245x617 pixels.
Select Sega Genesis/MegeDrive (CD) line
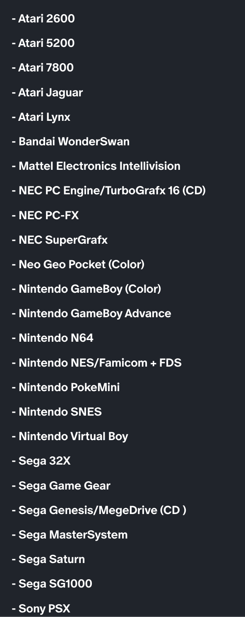click(x=99, y=510)
